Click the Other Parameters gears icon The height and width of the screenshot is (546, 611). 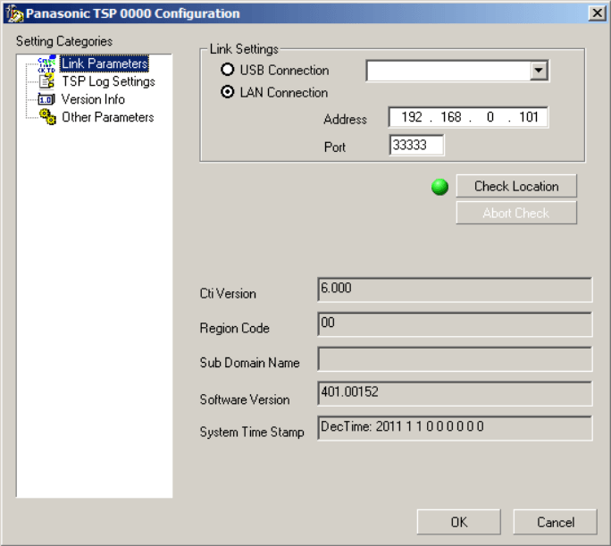click(46, 117)
